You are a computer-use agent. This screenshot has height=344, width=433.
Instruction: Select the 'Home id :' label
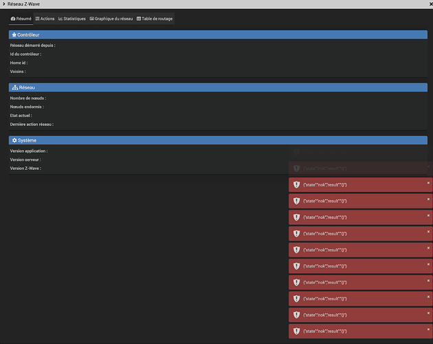(x=19, y=63)
